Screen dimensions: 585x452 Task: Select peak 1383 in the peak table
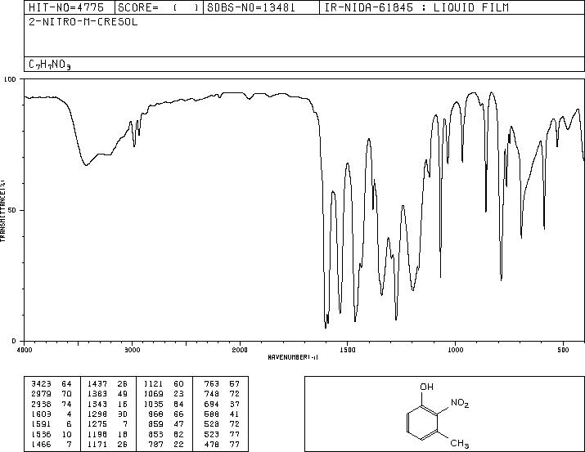point(97,394)
